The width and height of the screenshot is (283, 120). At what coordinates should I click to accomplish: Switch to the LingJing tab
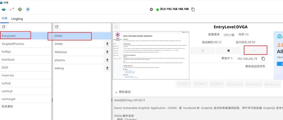(17, 19)
